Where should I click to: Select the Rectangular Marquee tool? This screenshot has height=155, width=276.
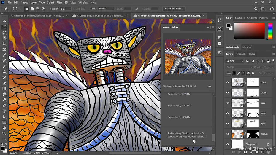[4, 27]
